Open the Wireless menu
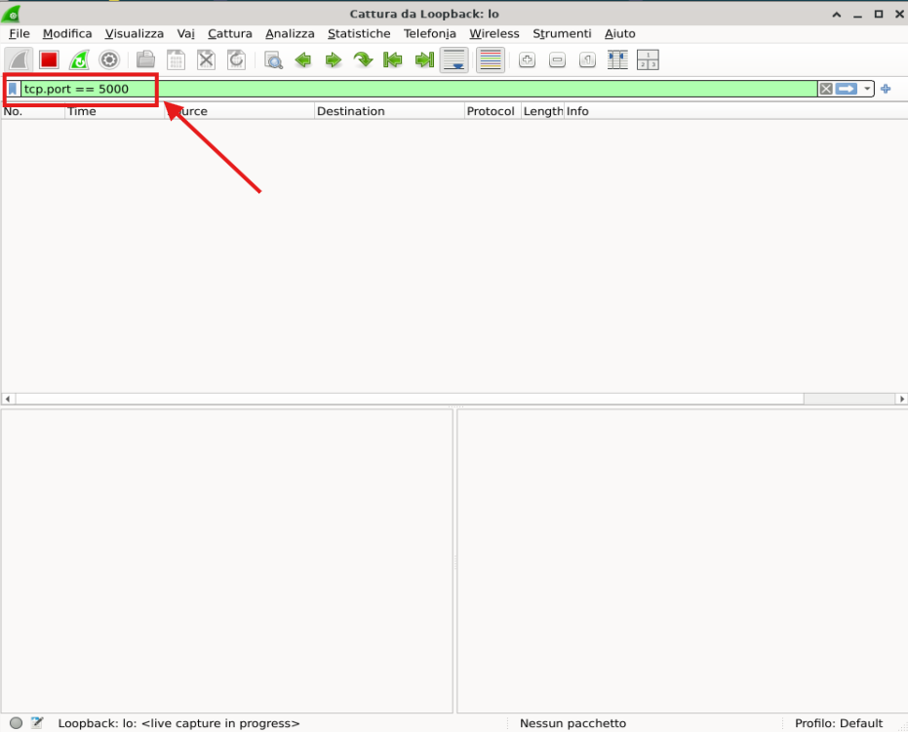 coord(493,33)
